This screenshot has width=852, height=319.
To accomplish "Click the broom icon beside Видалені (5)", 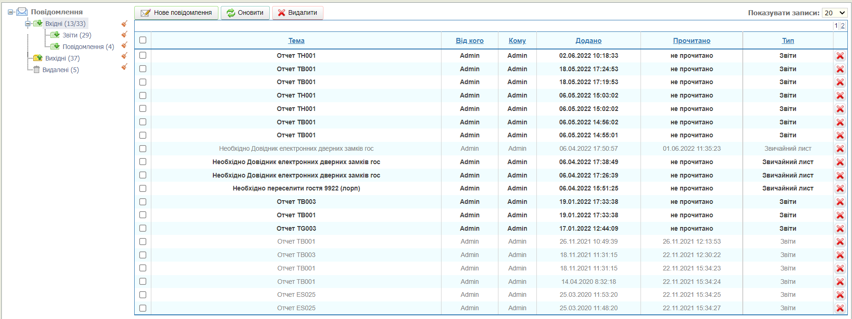I will click(124, 67).
